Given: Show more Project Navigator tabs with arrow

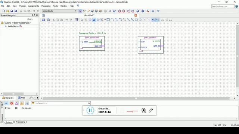Looking at the screenshot, I should [37, 98].
